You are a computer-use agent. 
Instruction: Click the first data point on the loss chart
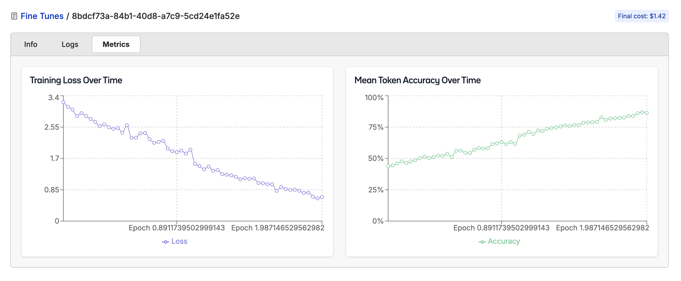click(x=63, y=102)
